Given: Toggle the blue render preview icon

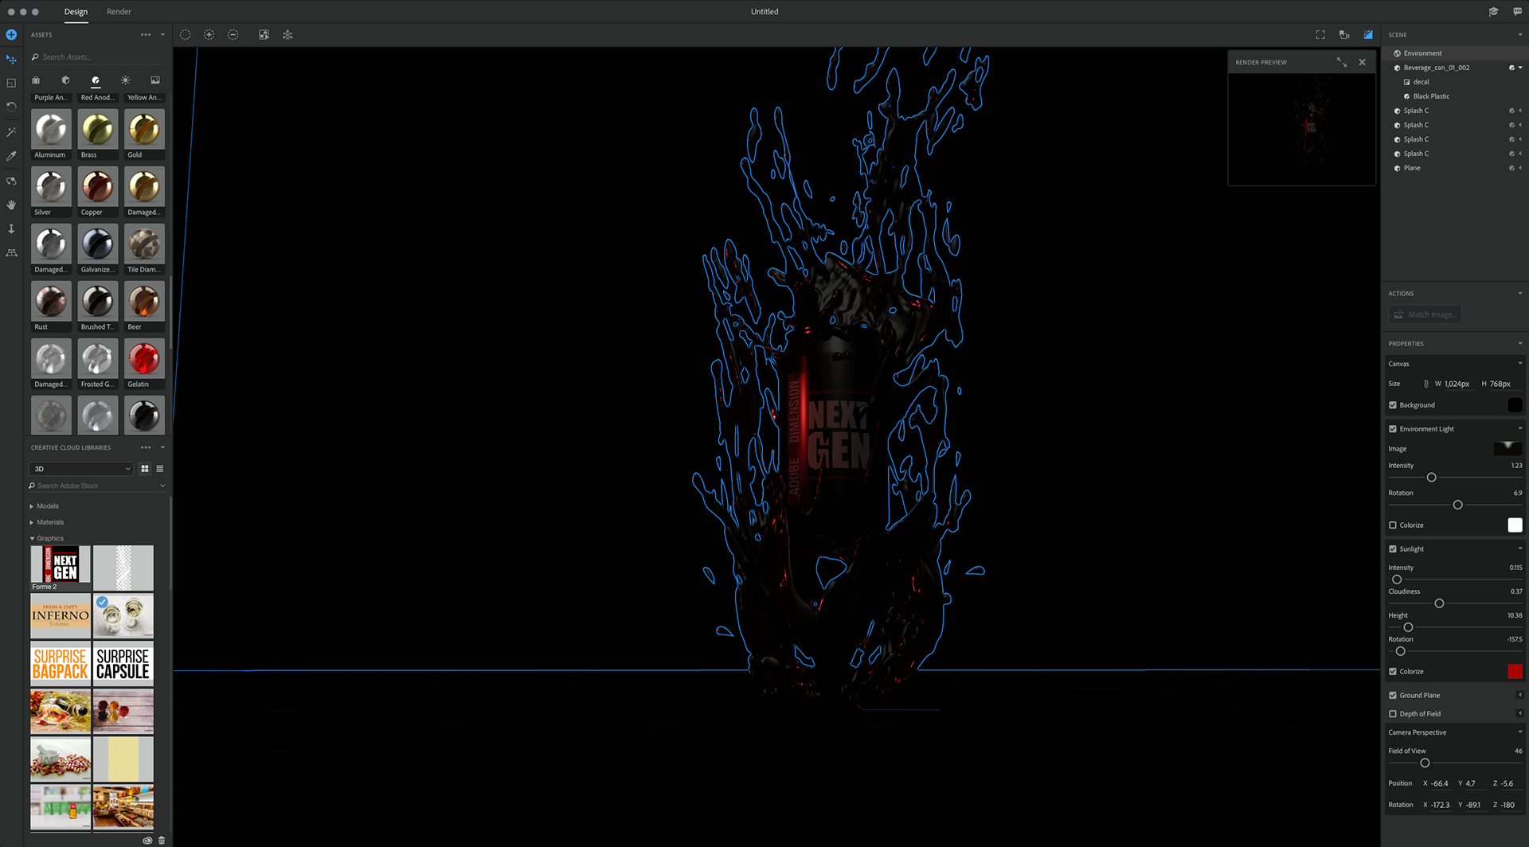Looking at the screenshot, I should (1368, 35).
